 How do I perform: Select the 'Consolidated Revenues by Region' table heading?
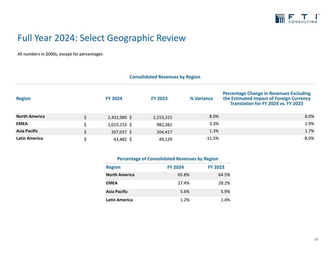165,77
